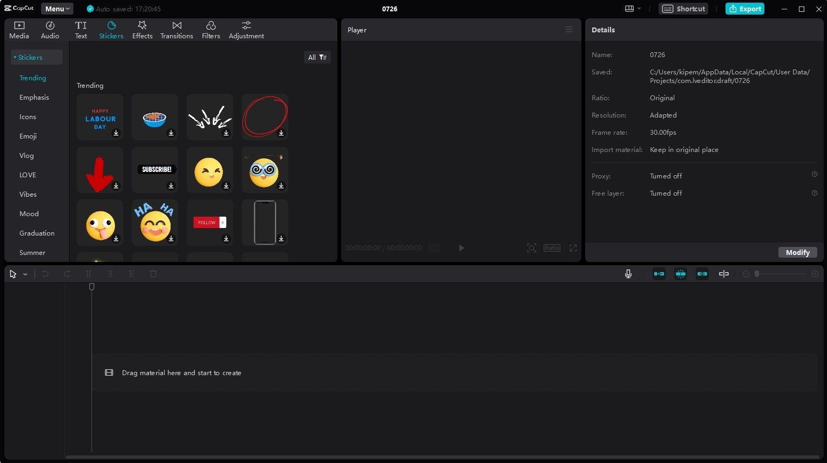Open the All sticker filter dropdown
Viewport: 827px width, 463px height.
coord(317,57)
